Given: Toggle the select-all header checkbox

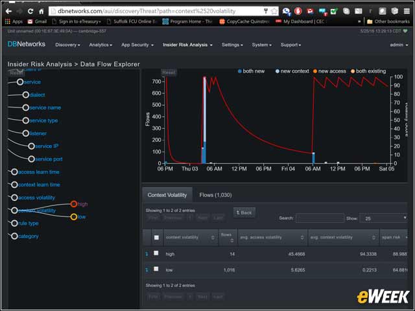Looking at the screenshot, I should coord(156,238).
